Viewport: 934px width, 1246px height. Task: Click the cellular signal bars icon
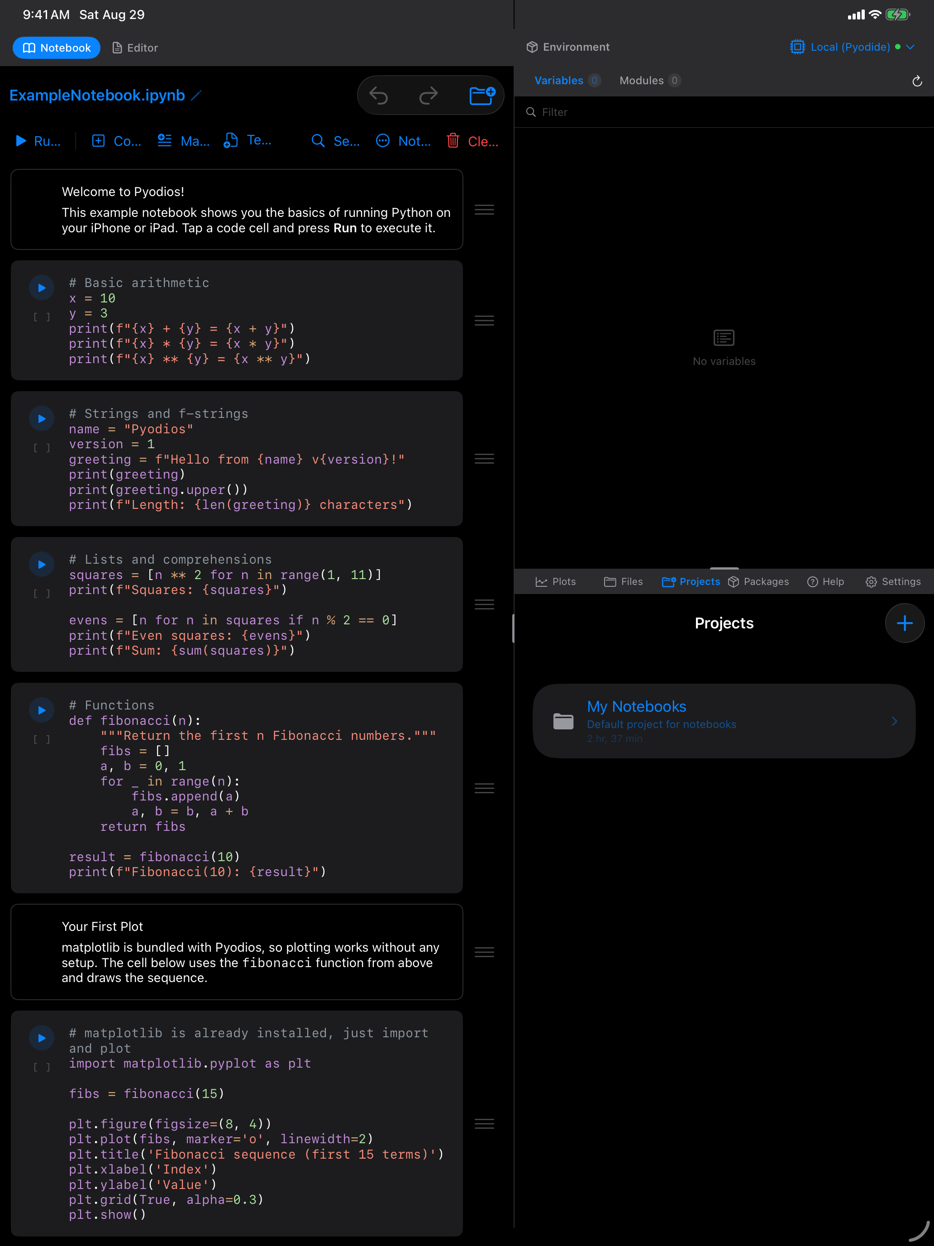pos(856,15)
